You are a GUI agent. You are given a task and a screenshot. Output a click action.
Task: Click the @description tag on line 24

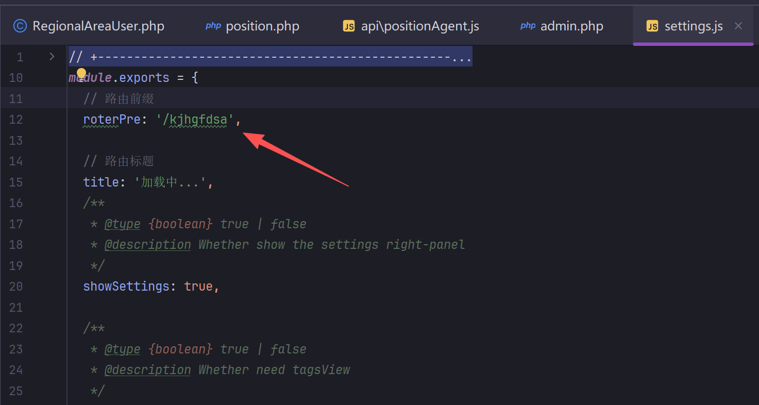pos(147,370)
